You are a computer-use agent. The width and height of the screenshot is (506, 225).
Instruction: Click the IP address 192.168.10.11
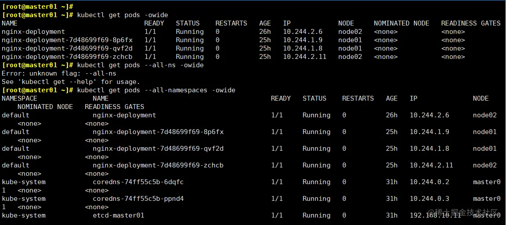click(x=435, y=215)
